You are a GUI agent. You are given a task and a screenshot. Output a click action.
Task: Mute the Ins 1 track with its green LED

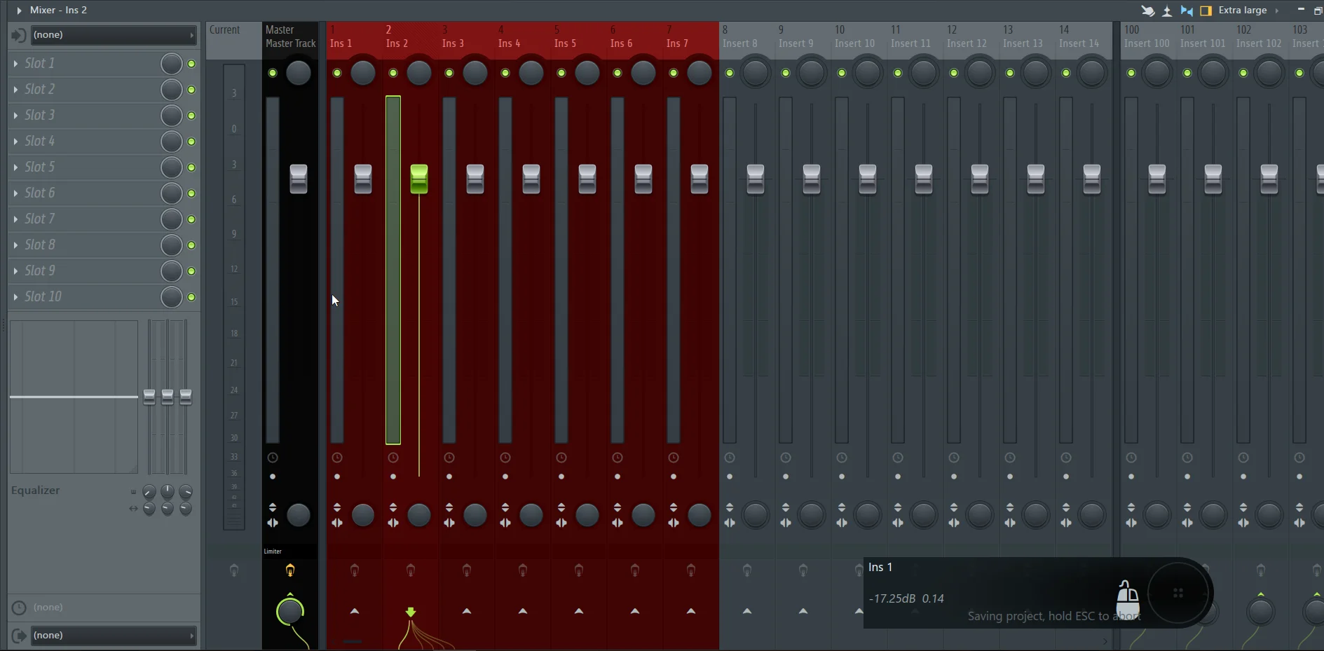(x=337, y=74)
